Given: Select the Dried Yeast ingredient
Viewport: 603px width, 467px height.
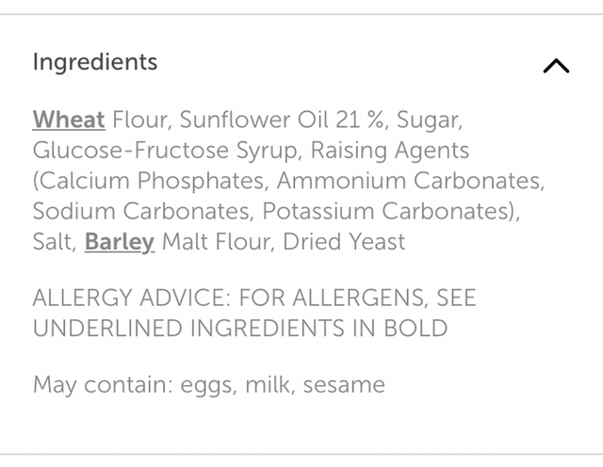Looking at the screenshot, I should pos(343,242).
